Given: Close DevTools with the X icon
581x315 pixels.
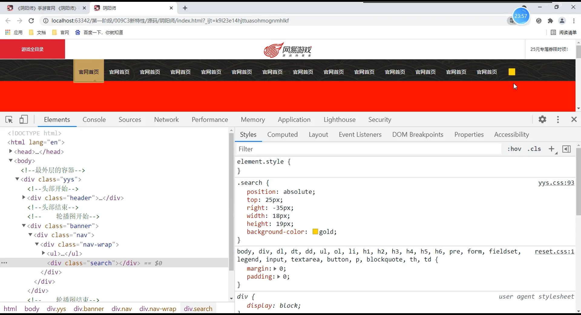Looking at the screenshot, I should pyautogui.click(x=574, y=119).
